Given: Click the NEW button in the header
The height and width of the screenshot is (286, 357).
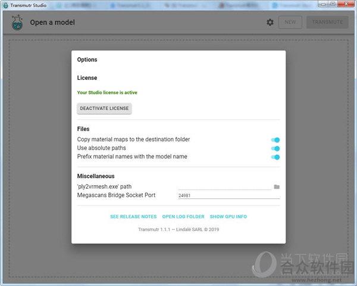Looking at the screenshot, I should [x=290, y=22].
